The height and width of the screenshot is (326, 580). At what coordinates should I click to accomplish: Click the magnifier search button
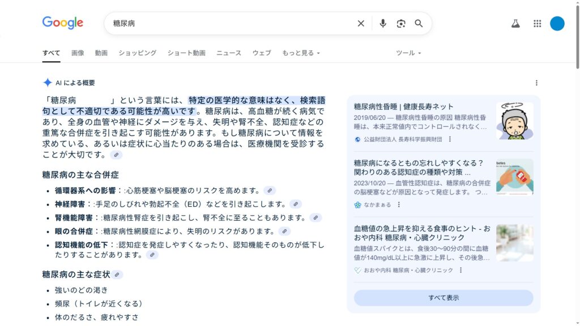[419, 23]
